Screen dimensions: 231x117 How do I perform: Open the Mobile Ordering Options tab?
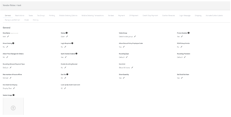(68, 15)
